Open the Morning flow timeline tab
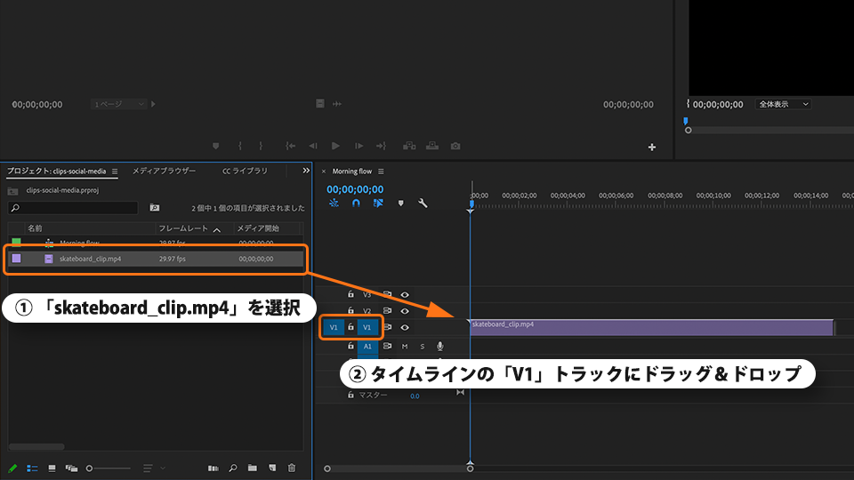 352,172
